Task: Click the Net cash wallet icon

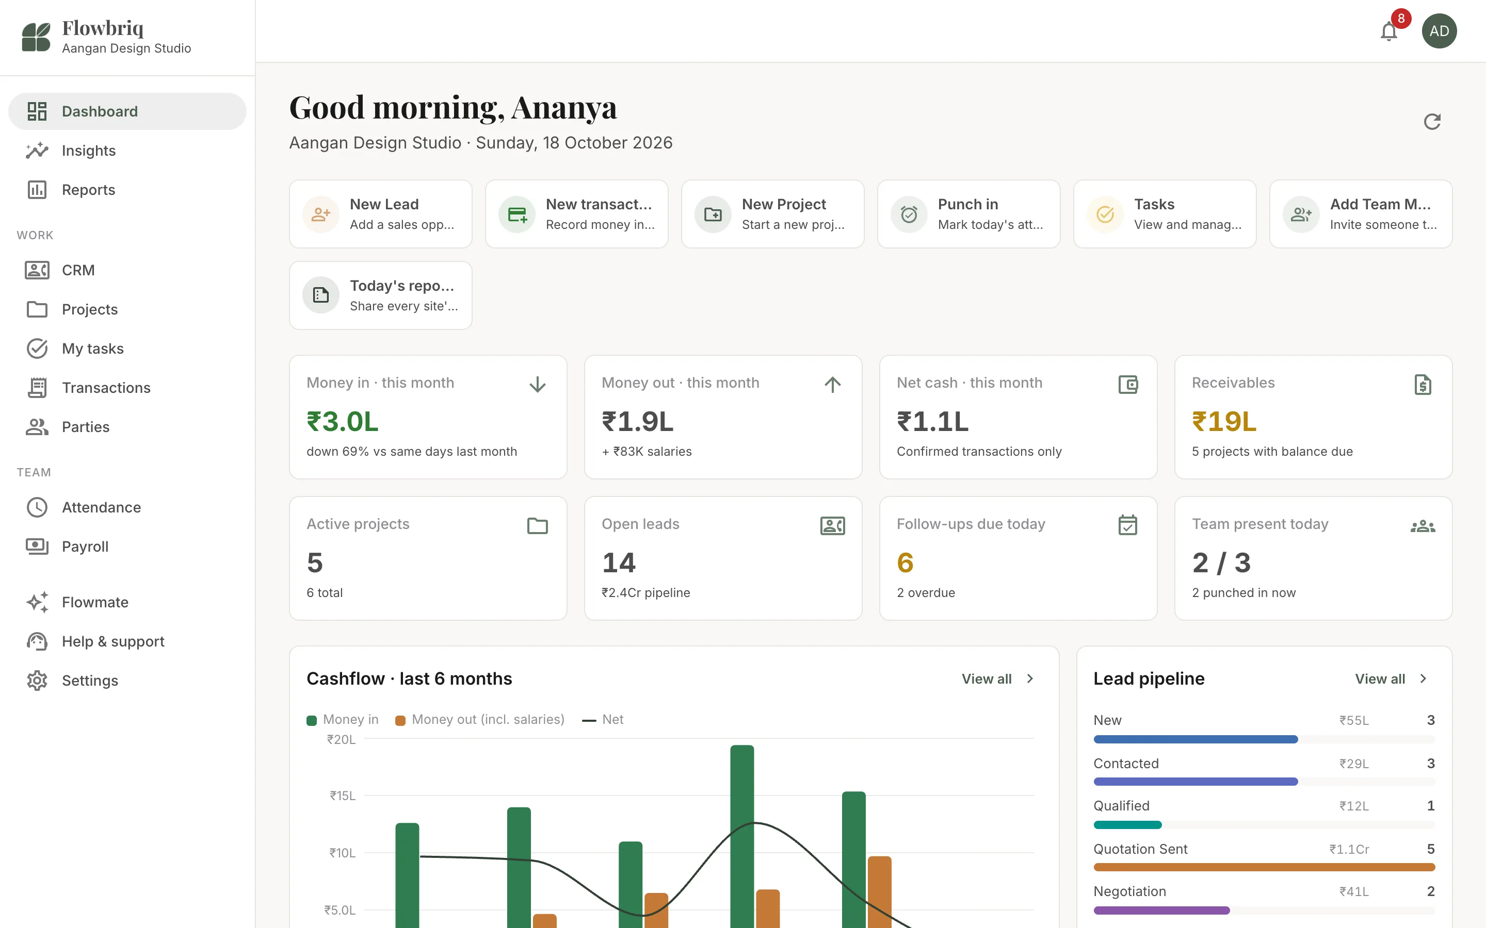Action: (1128, 384)
